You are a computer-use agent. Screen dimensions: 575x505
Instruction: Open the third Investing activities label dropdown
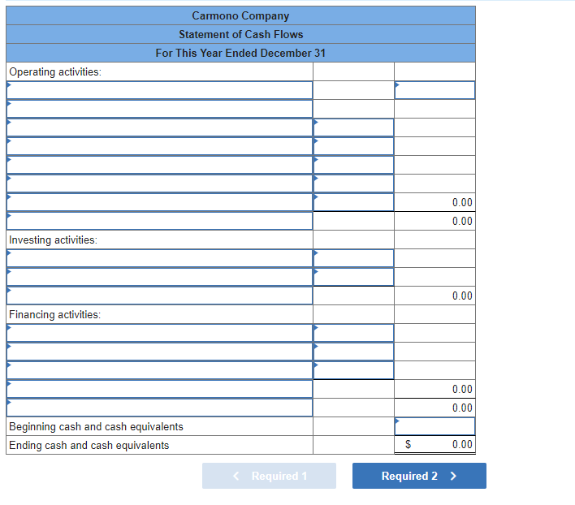[x=159, y=296]
